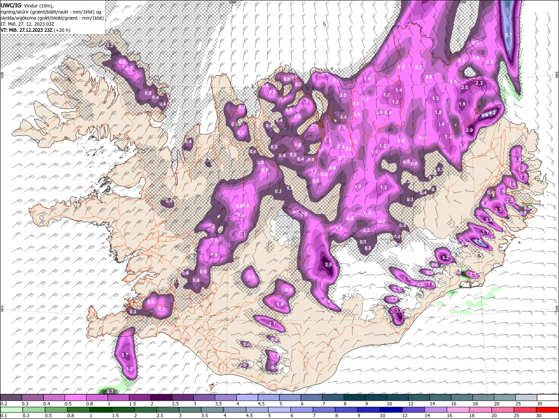Click the 5.7 value in the blue area
Viewport: 559px width, 419px height.
pos(508,34)
